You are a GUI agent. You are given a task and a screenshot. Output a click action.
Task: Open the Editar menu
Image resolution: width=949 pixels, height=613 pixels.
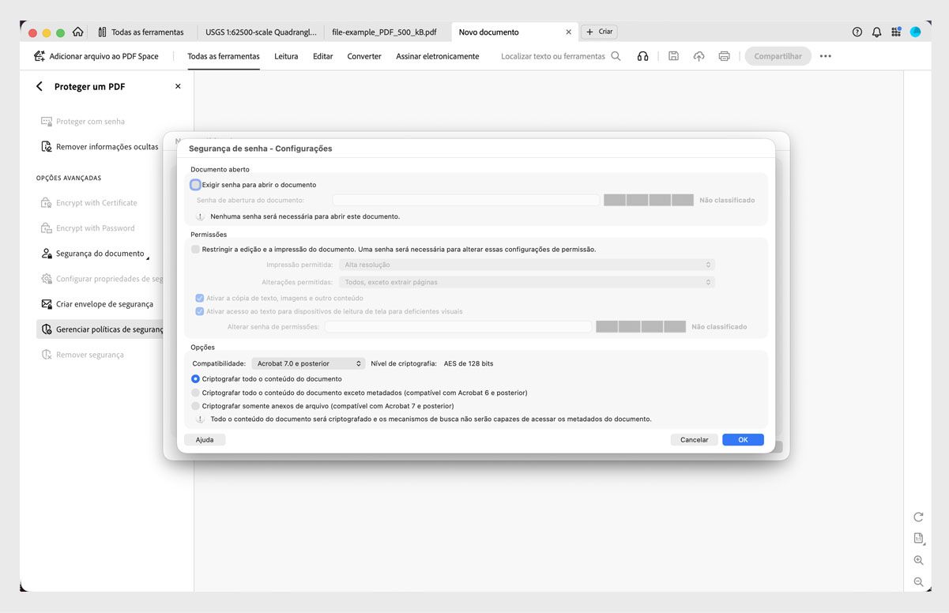pos(322,56)
